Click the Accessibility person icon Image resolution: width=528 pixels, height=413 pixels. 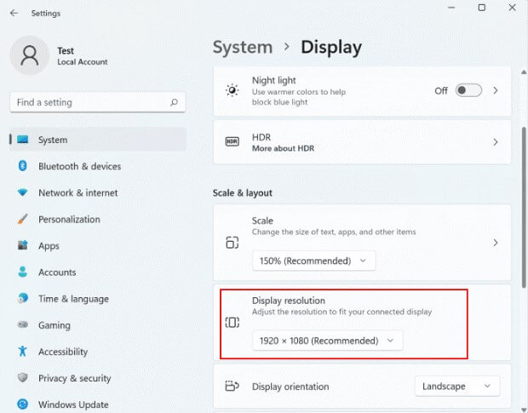pos(22,352)
